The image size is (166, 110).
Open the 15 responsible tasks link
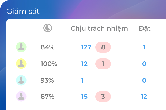(84, 97)
